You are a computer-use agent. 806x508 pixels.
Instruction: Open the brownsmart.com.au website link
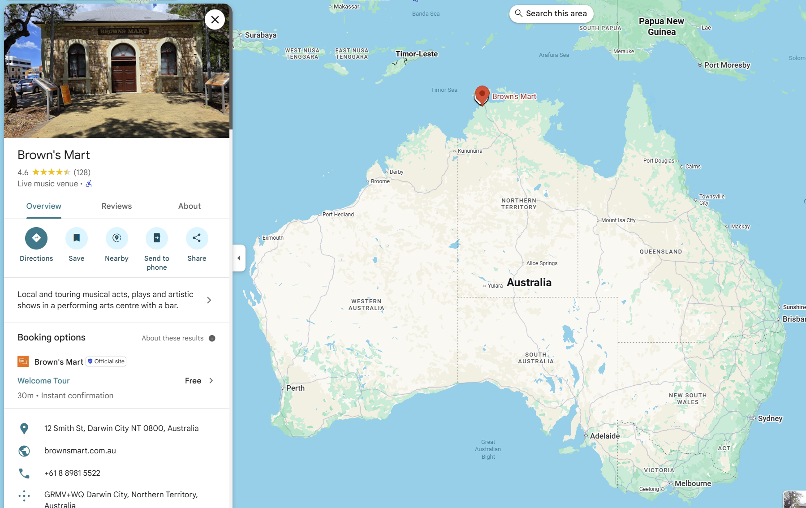click(80, 451)
